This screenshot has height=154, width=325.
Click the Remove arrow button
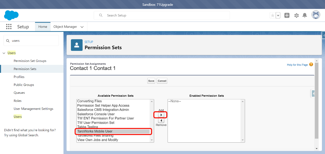coord(161,121)
